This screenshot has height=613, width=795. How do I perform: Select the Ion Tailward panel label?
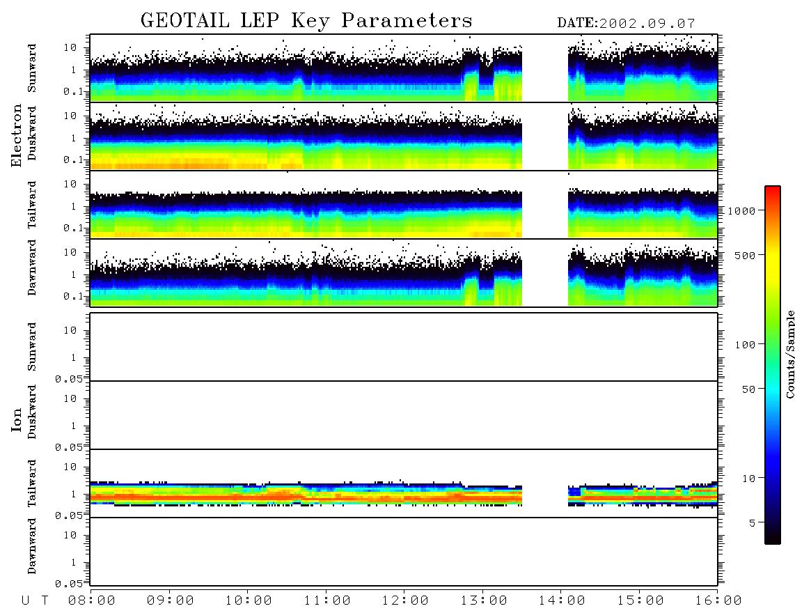tap(32, 483)
